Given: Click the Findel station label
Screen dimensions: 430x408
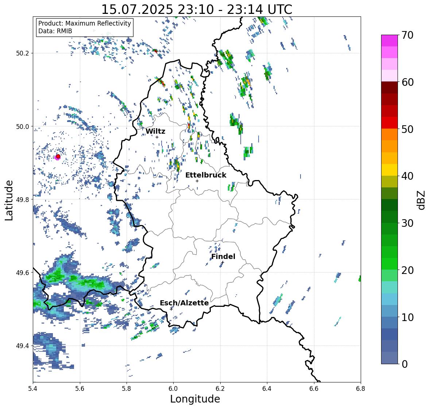Looking at the screenshot, I should [x=223, y=256].
